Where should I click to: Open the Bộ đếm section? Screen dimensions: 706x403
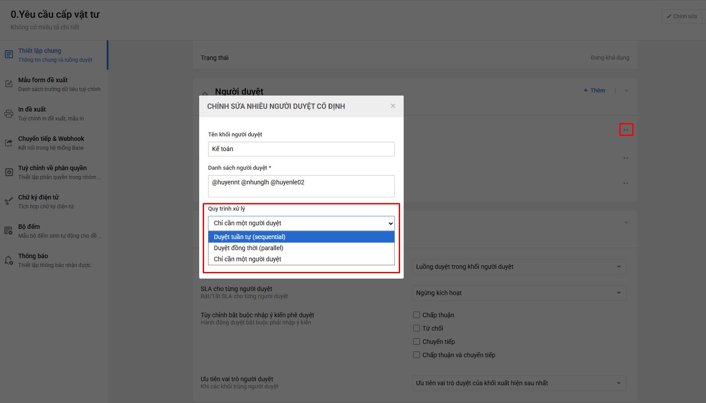[x=54, y=231]
